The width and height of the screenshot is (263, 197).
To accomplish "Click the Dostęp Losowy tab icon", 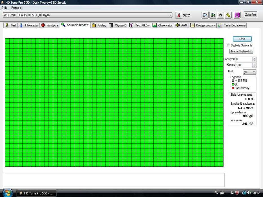I will pos(192,25).
